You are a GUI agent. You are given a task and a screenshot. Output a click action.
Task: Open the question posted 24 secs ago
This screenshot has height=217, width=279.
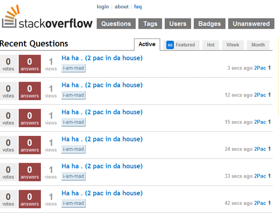(102, 139)
